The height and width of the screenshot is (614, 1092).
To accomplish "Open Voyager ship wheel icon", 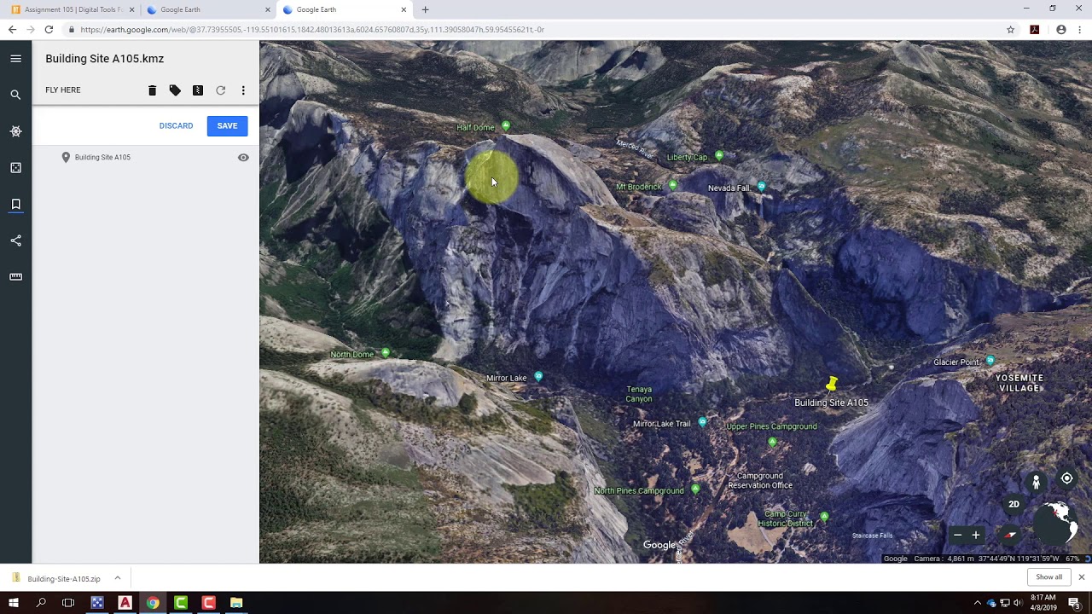I will [15, 131].
